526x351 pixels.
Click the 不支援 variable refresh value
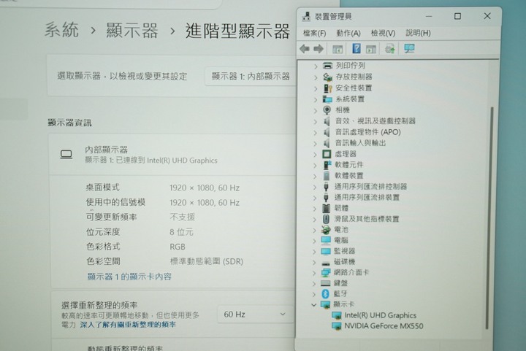182,217
